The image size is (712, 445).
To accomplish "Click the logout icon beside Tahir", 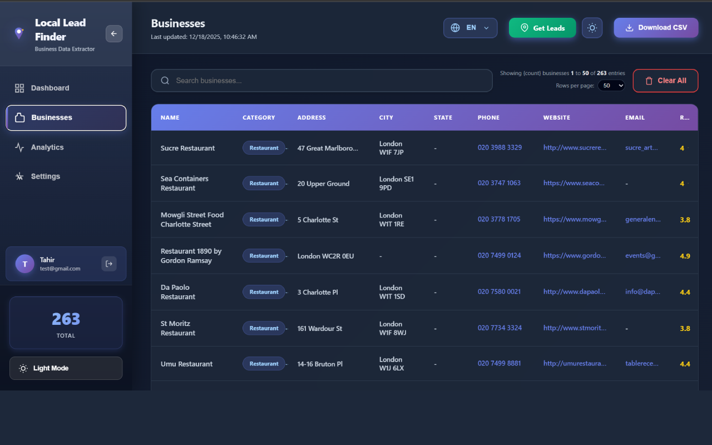I will pyautogui.click(x=109, y=264).
